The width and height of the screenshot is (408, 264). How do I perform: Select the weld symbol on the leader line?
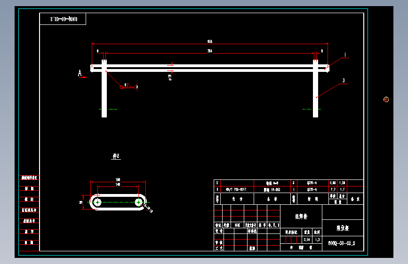tap(129, 86)
